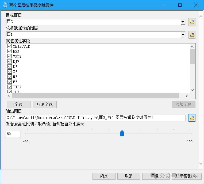204x184 pixels.
Task: Click the field list horizontal scroll right arrow
Action: (x=187, y=96)
